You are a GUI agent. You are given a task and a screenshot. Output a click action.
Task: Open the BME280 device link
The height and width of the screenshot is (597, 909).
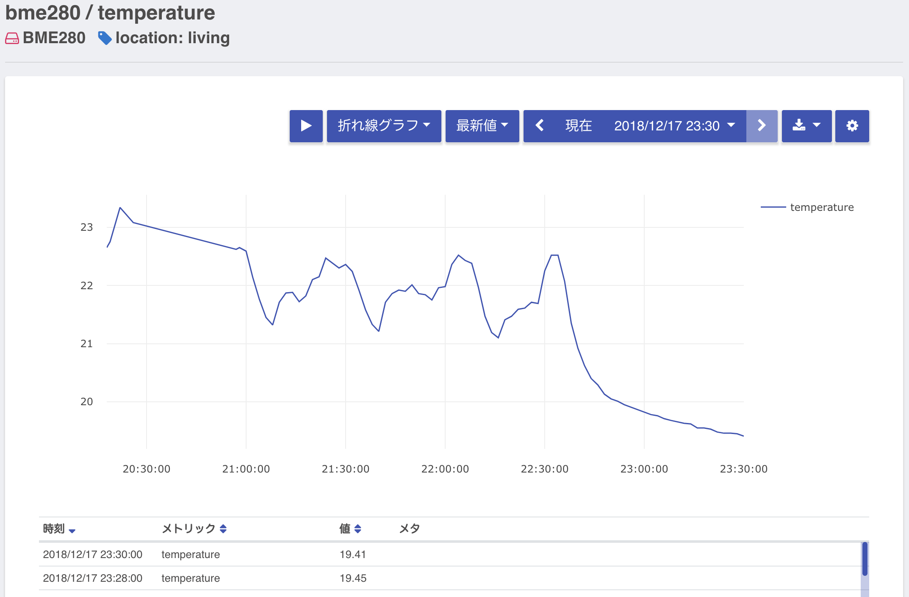54,38
